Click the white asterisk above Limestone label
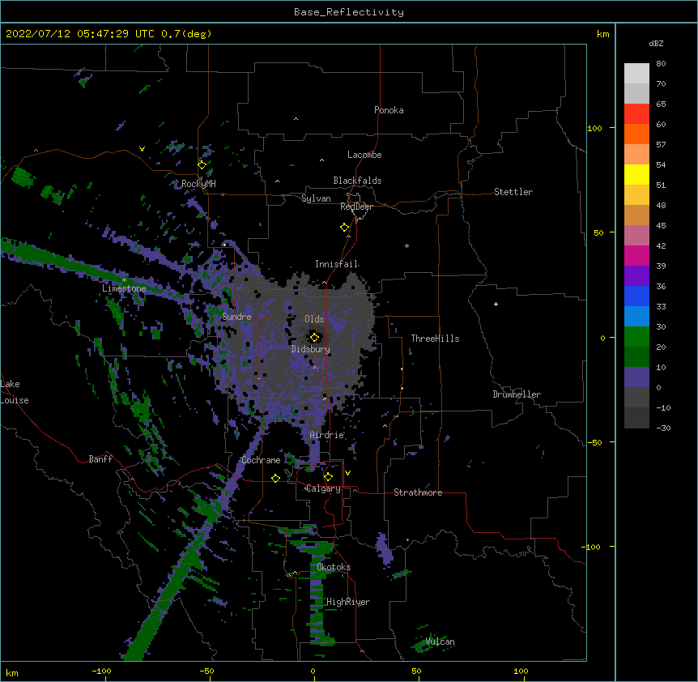 pos(124,280)
